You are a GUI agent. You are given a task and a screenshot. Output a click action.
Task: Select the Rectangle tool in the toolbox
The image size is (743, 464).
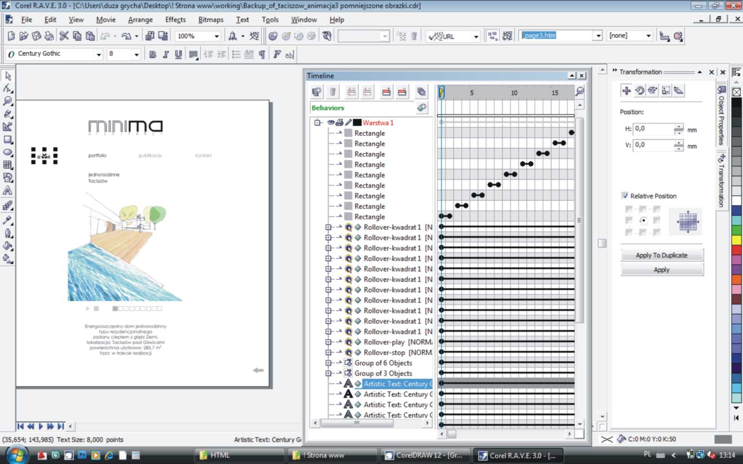tap(8, 140)
